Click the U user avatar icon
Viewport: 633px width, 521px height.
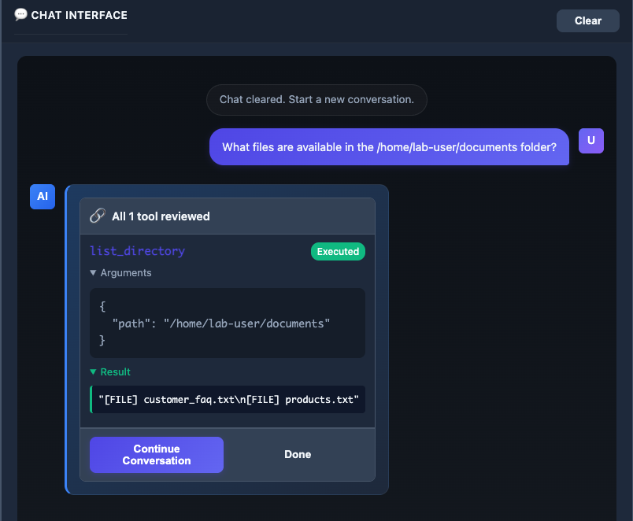590,141
